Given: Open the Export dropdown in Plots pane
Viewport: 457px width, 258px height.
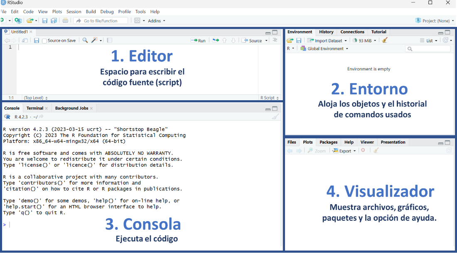Looking at the screenshot, I should 344,151.
